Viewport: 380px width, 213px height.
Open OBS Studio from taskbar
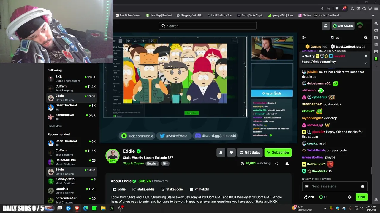coord(121,208)
